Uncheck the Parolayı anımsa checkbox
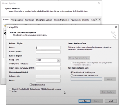Viewport: 119px width, 105px height. pyautogui.click(x=31, y=85)
